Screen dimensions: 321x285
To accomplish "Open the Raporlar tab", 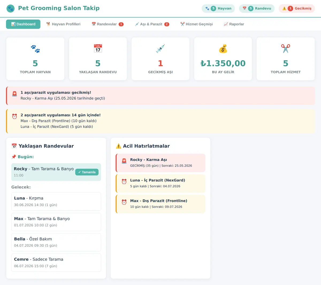I will tap(234, 24).
